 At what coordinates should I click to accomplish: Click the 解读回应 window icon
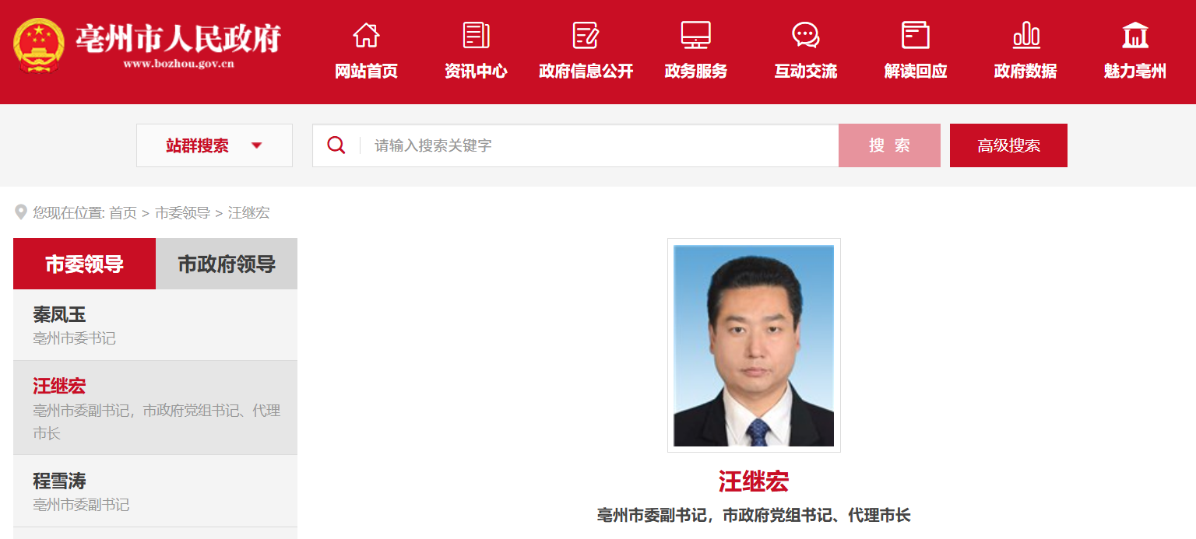(x=915, y=35)
